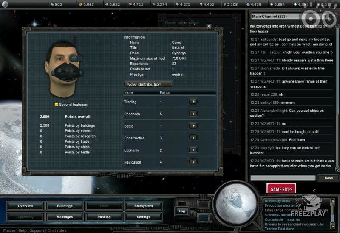The width and height of the screenshot is (340, 233).
Task: Click the chat message input field
Action: click(x=282, y=178)
